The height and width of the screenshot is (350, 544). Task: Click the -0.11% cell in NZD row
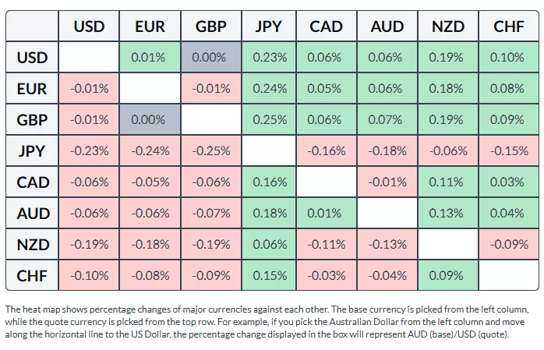point(327,245)
